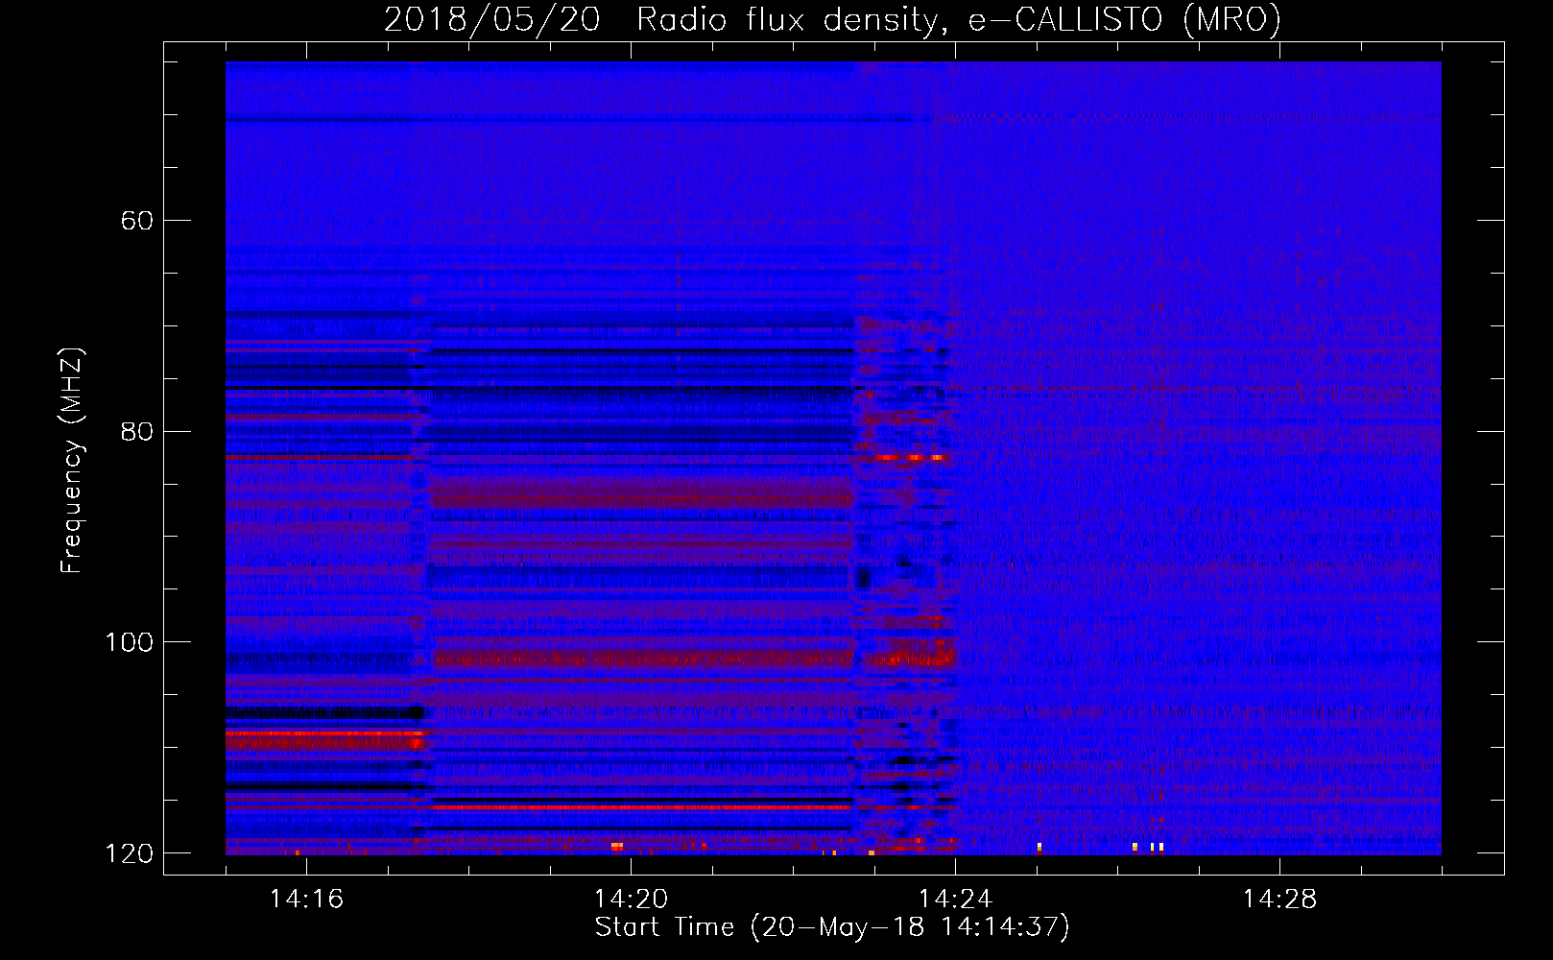Click the 60 frequency tick label

point(136,221)
